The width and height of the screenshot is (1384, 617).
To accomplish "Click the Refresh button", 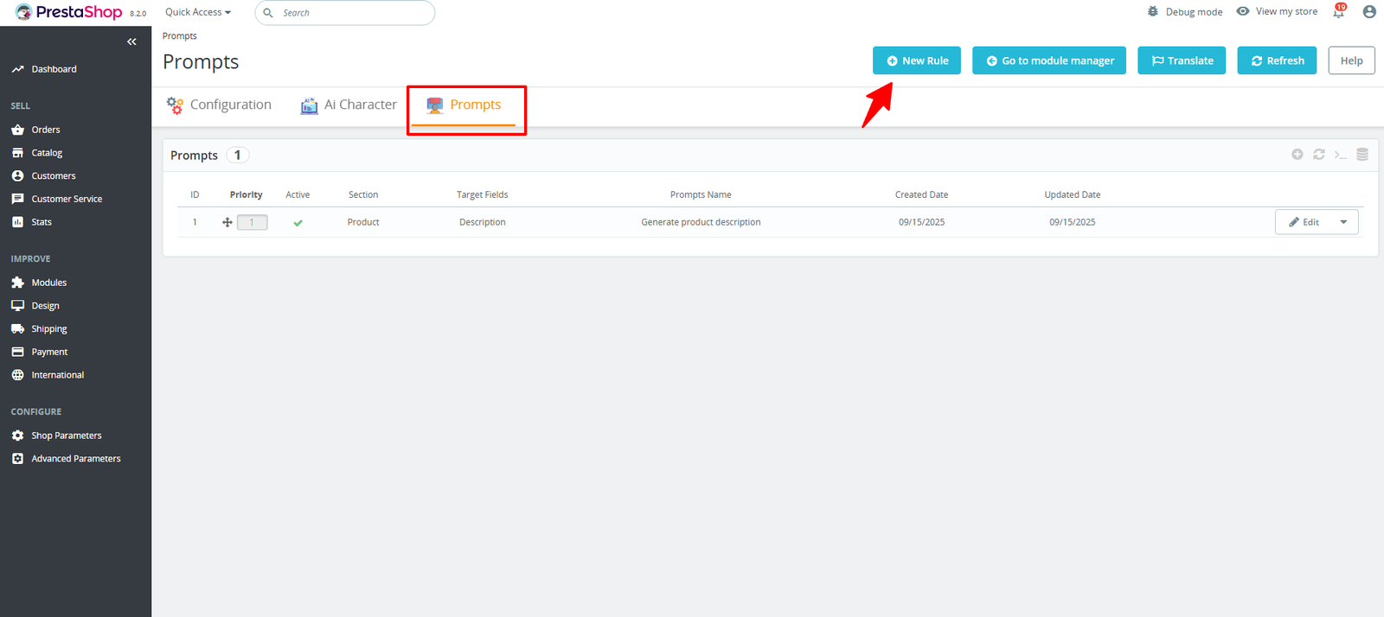I will 1277,60.
